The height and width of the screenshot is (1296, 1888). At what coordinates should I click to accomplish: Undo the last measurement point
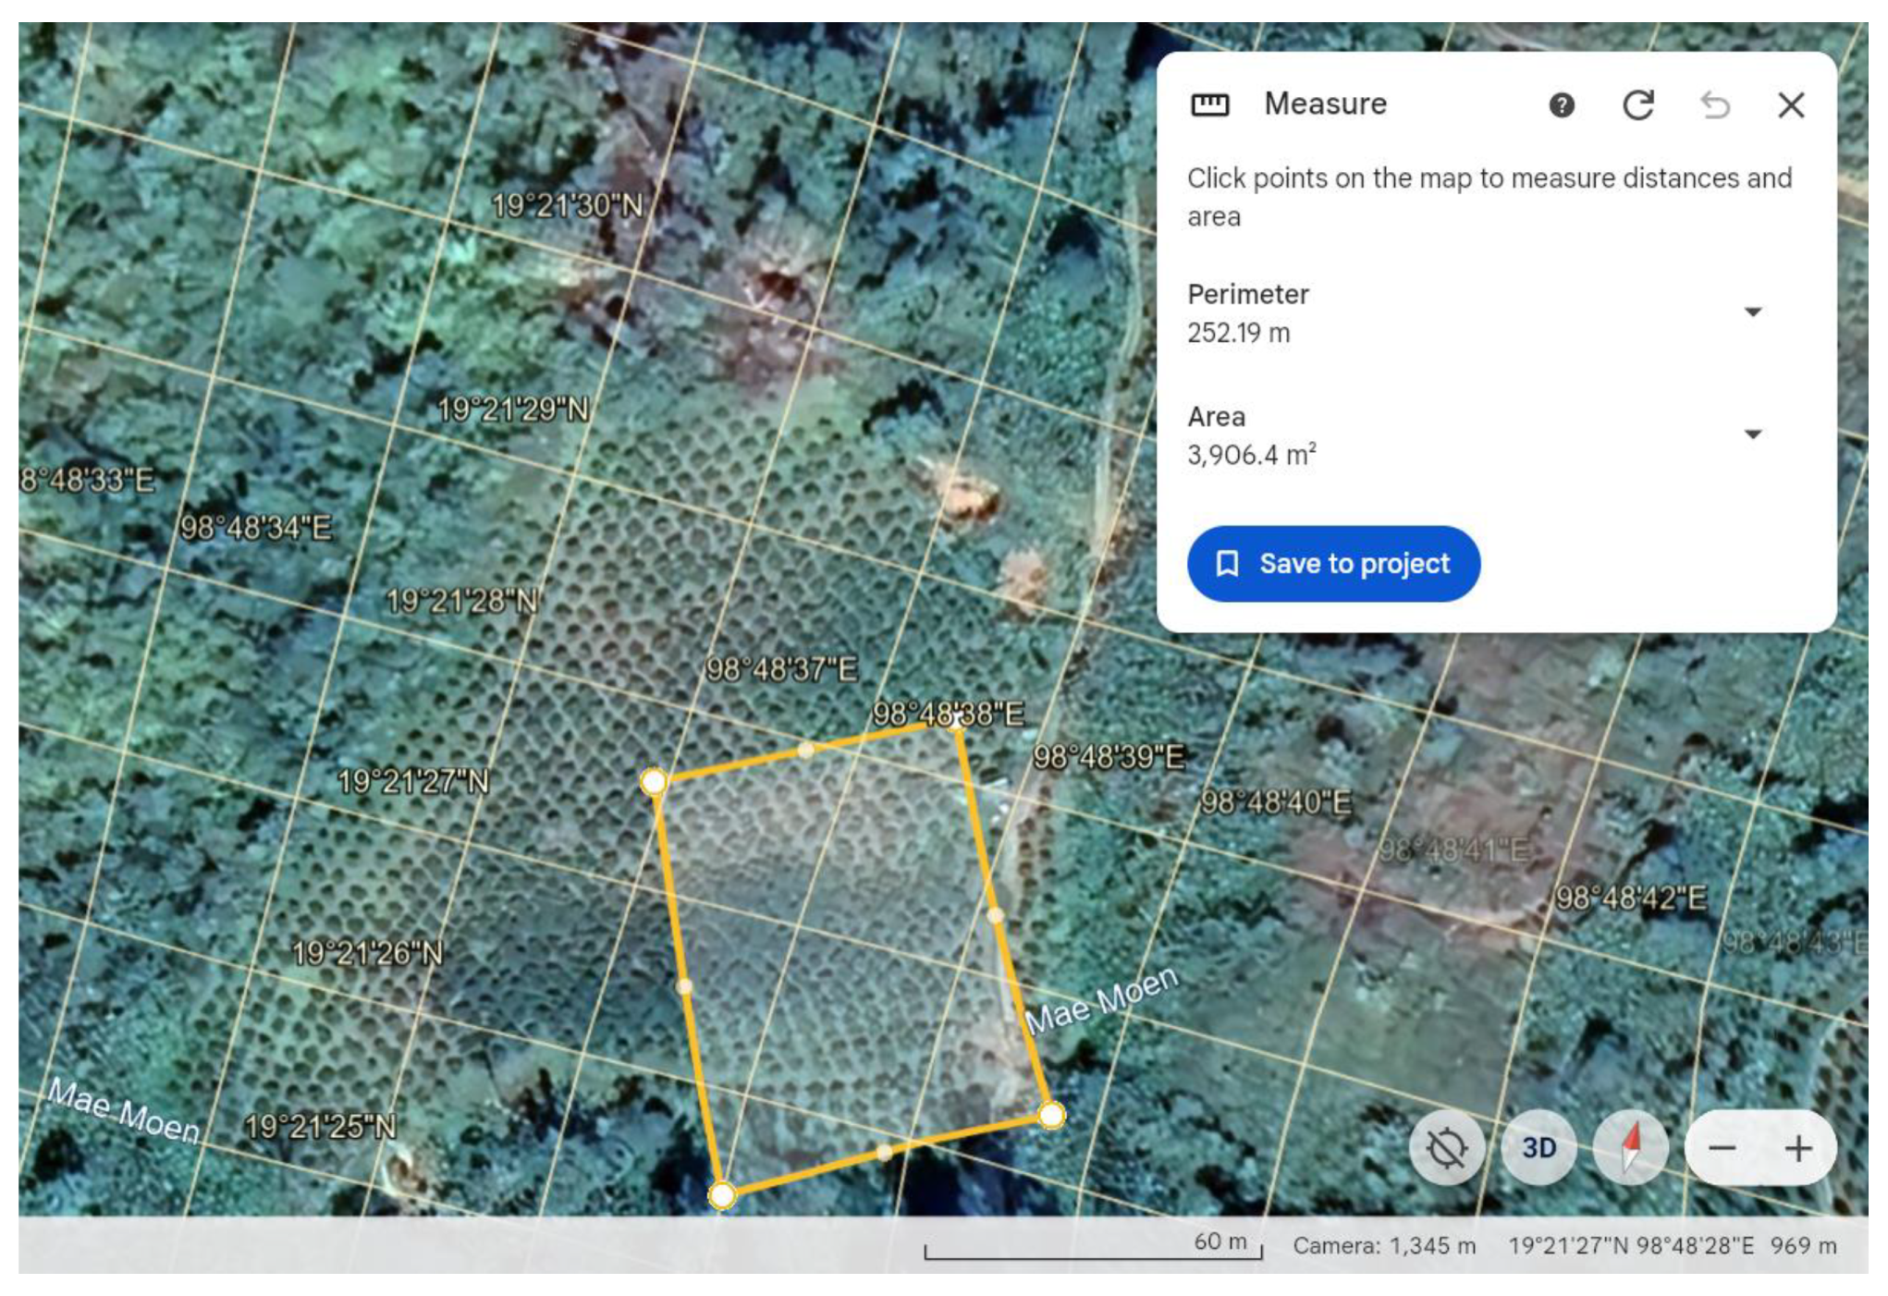point(1715,105)
